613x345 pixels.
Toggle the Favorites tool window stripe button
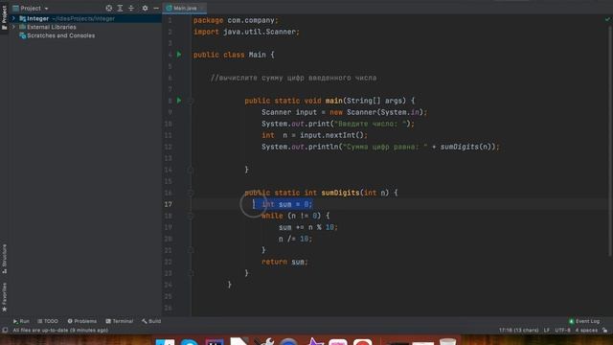tap(4, 297)
